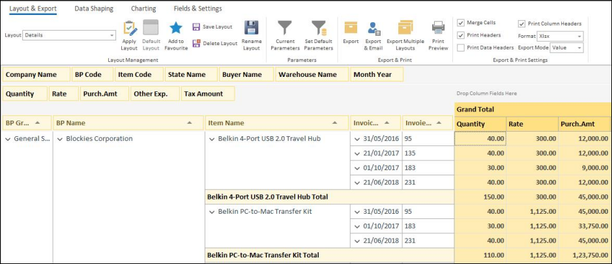Screen dimensions: 612x264
Task: Uncheck Print Column Headers checkbox
Action: pos(521,23)
